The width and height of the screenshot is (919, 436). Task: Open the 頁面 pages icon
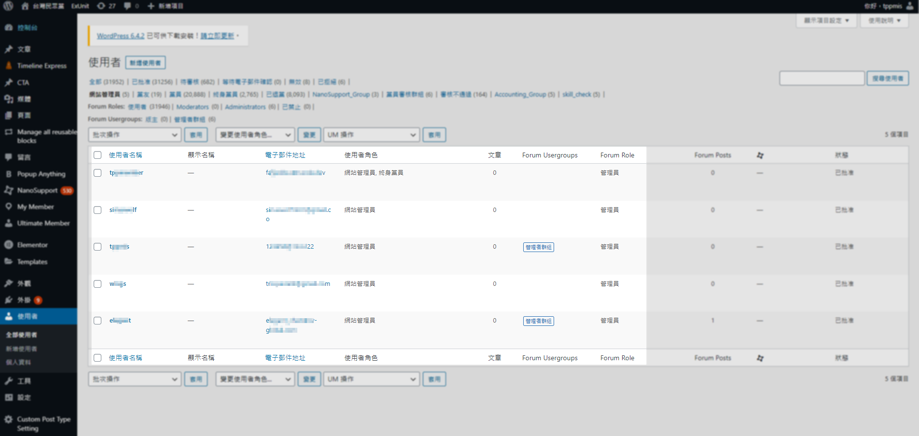pos(8,115)
